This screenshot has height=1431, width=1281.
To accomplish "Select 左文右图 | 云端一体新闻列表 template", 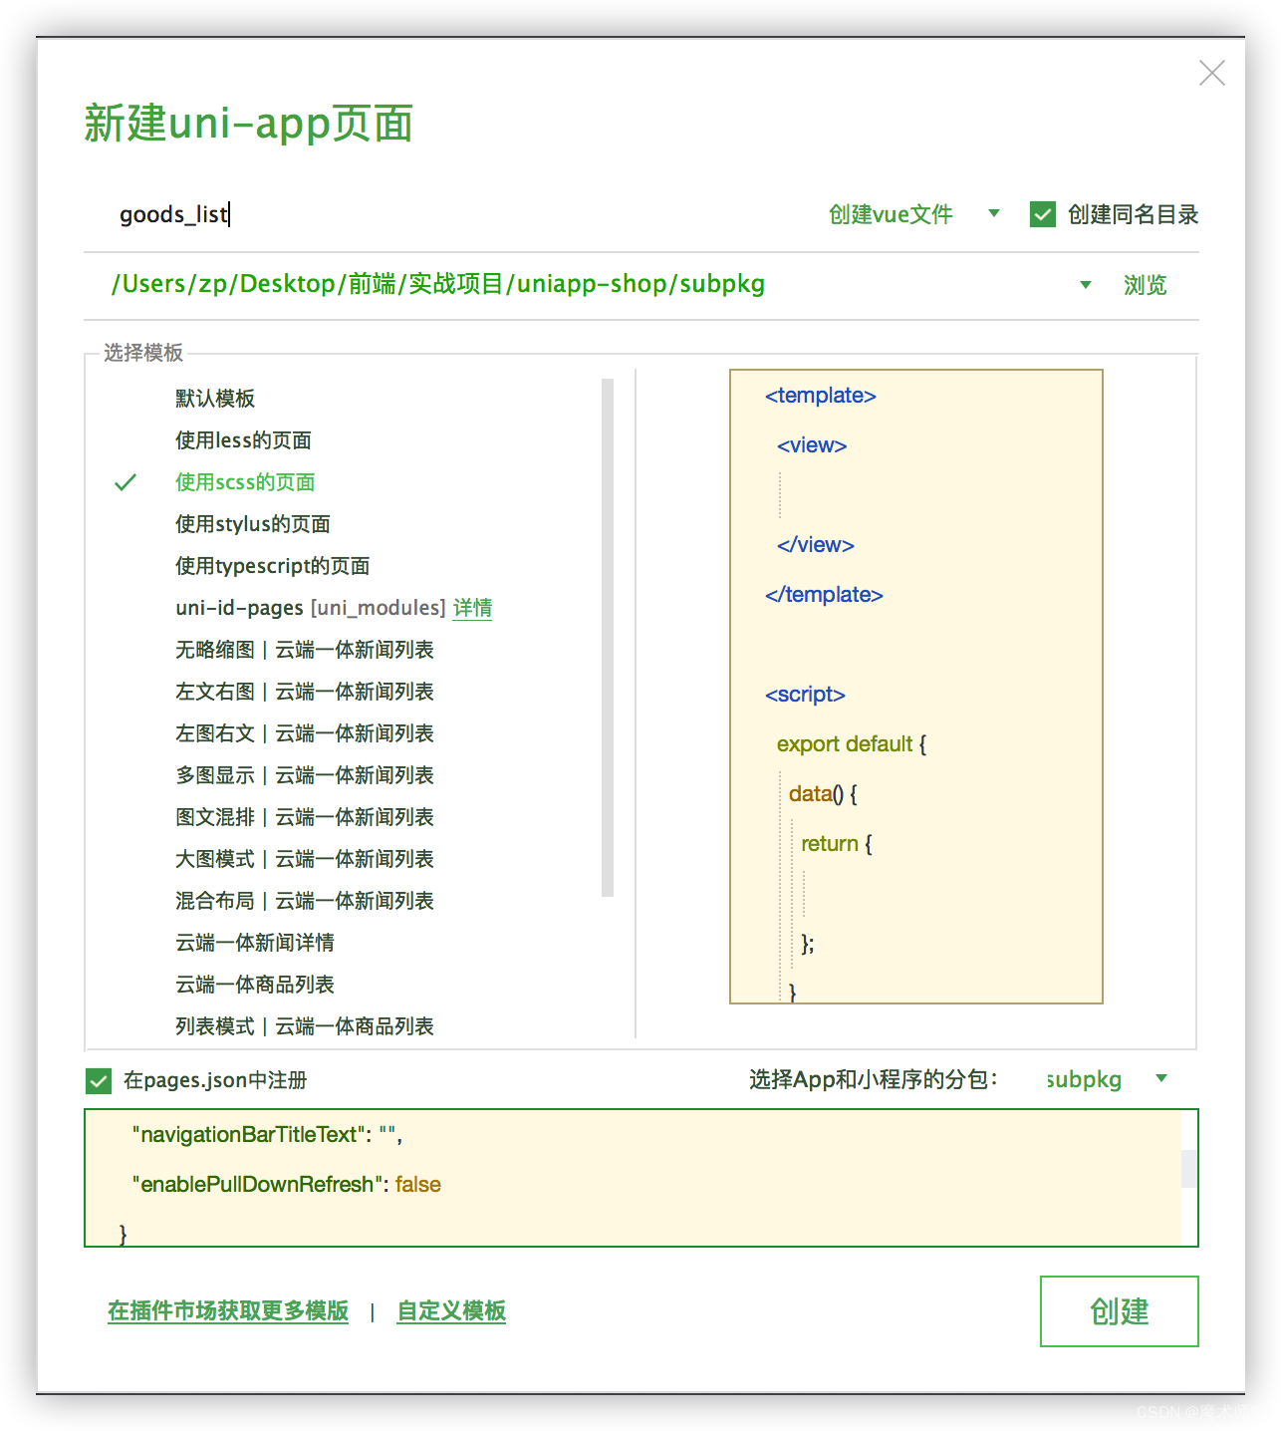I will (305, 692).
